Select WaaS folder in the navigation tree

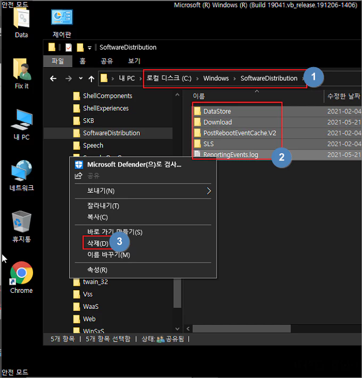coord(90,307)
